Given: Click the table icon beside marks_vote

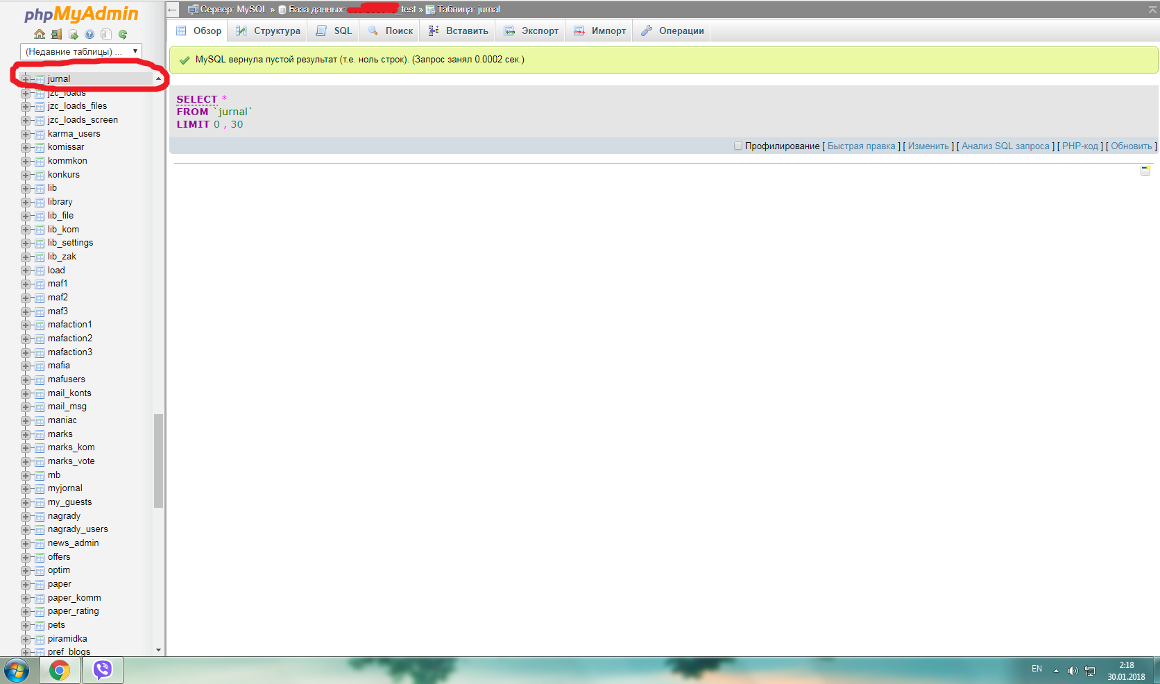Looking at the screenshot, I should pos(40,461).
